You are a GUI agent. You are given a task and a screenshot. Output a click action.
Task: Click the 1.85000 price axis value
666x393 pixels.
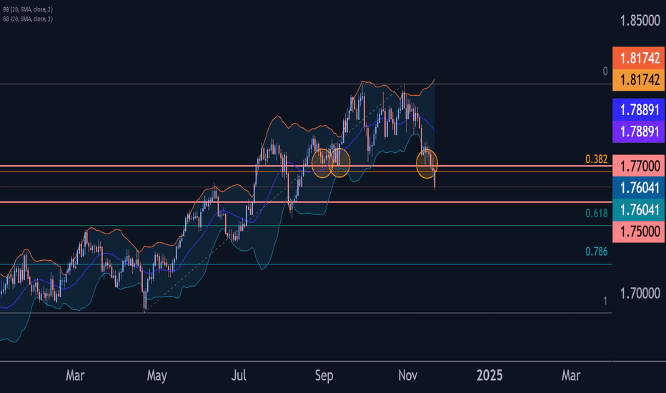pos(640,21)
